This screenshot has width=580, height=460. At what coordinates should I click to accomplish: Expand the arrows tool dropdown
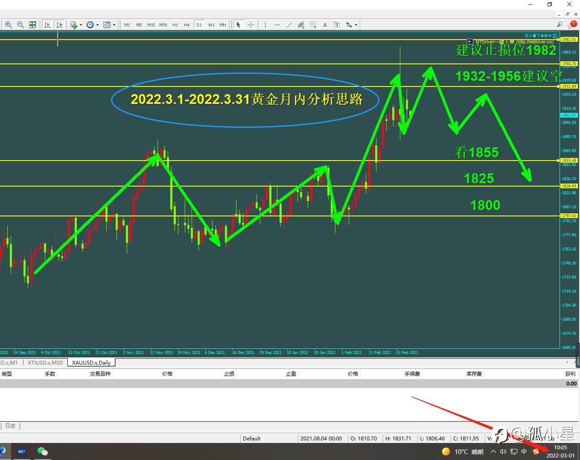[x=356, y=25]
